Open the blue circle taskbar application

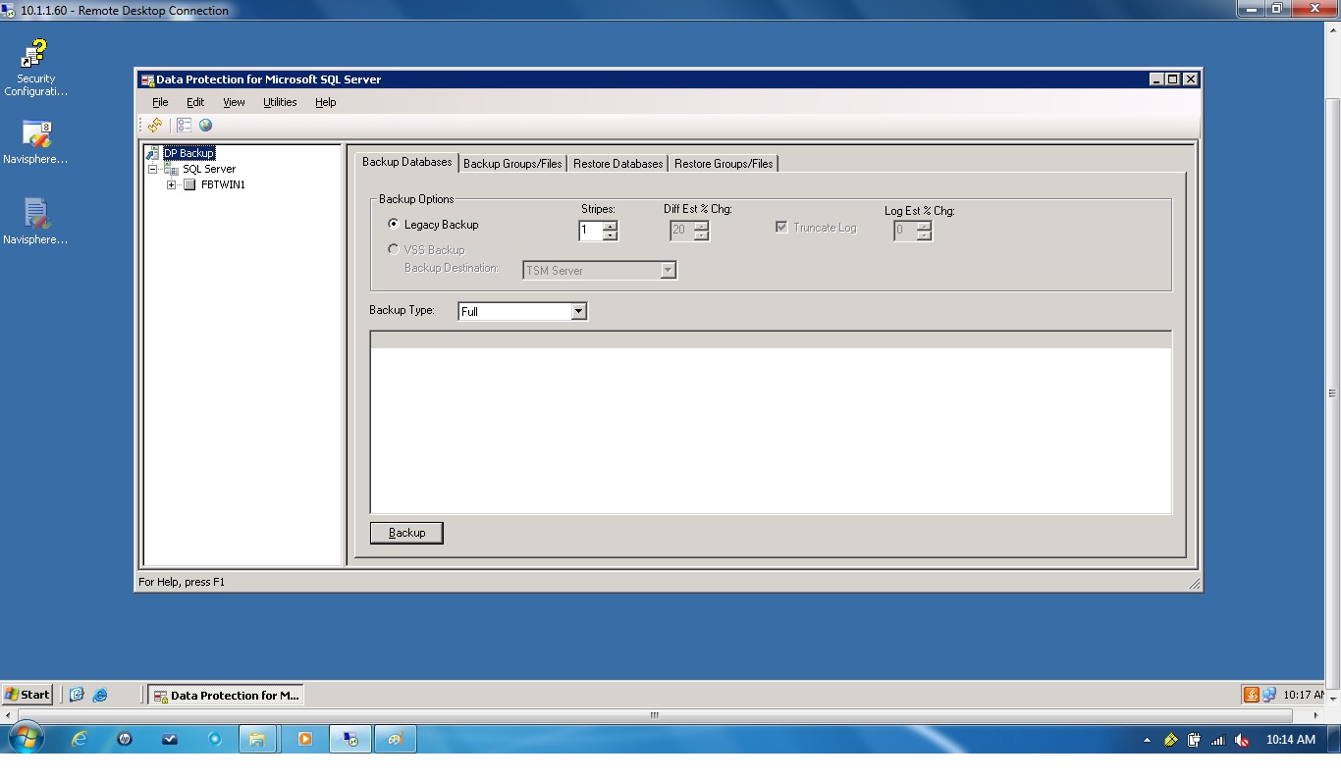click(x=215, y=739)
